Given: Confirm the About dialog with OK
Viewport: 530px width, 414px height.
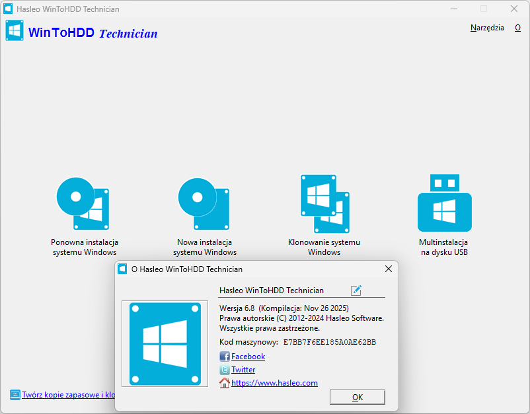Looking at the screenshot, I should pyautogui.click(x=358, y=397).
